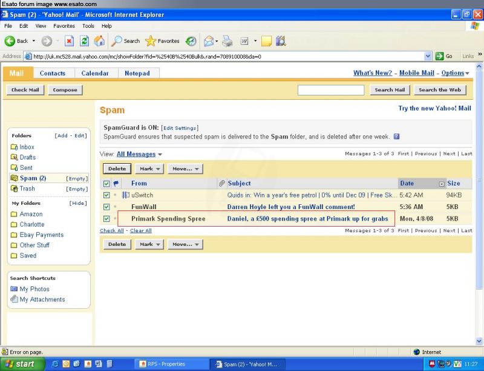The width and height of the screenshot is (484, 371).
Task: Open the lower Mark dropdown
Action: [x=149, y=244]
